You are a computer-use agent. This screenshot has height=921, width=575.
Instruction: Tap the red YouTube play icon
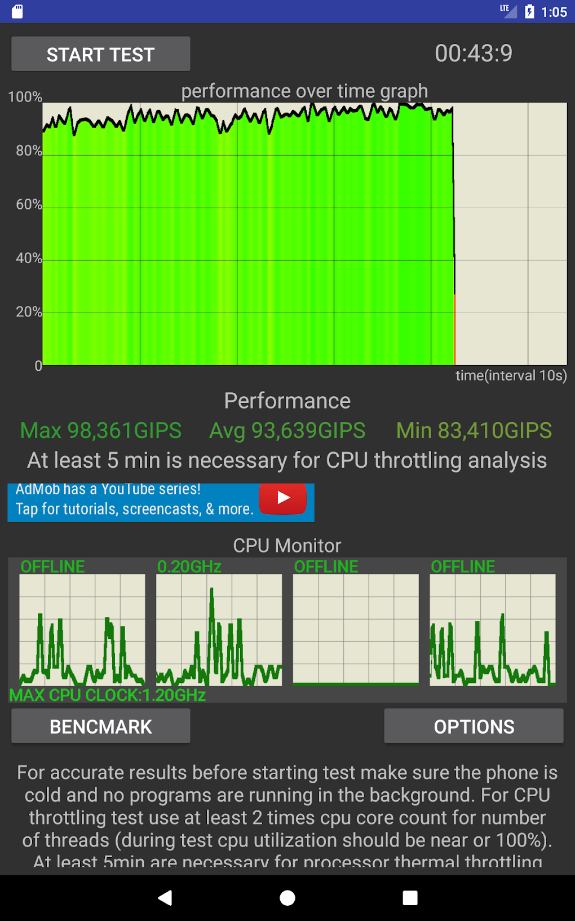click(282, 498)
